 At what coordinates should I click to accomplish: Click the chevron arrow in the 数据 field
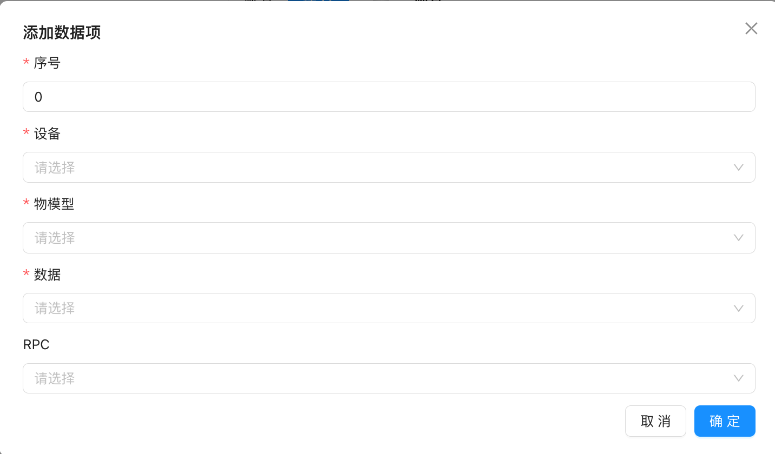[x=738, y=308]
